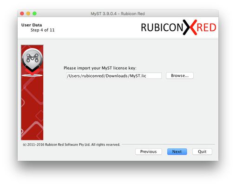Image resolution: width=236 pixels, height=186 pixels.
Task: Open the Browse... file chooser
Action: (180, 76)
